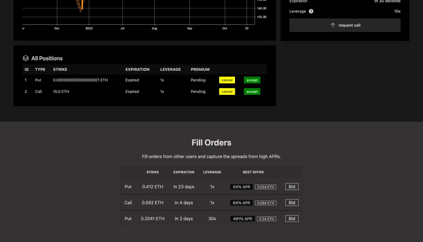
Task: Click the Sep label on chart axis
Action: tap(189, 28)
